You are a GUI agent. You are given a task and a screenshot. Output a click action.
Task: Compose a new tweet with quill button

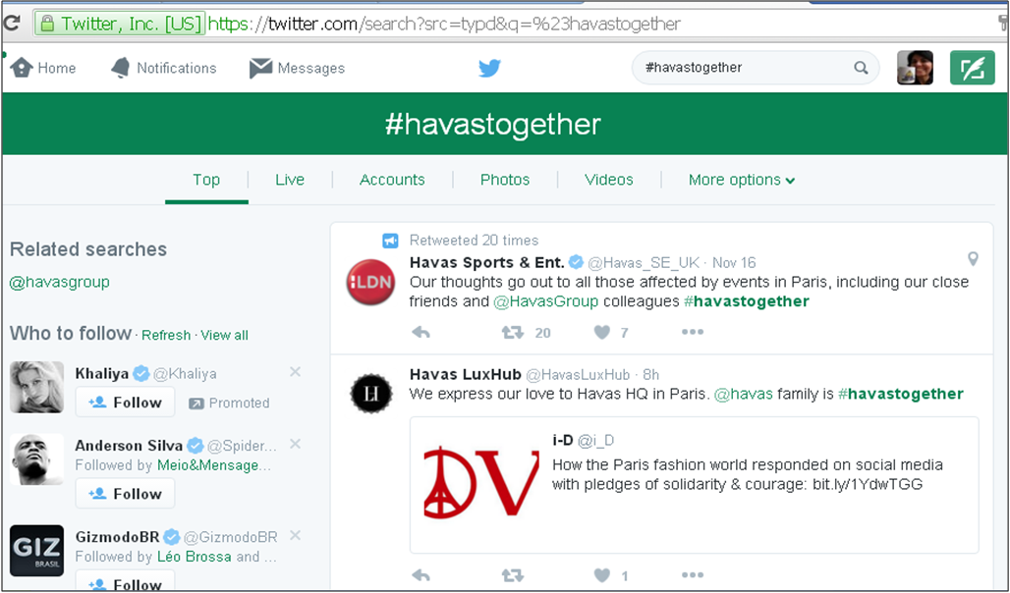[x=972, y=68]
